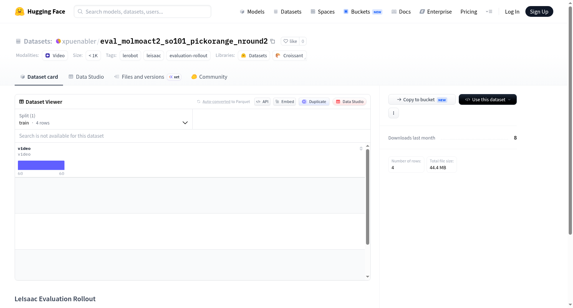Viewport: 573px width, 308px height.
Task: Open the Files and versions tab
Action: click(148, 77)
